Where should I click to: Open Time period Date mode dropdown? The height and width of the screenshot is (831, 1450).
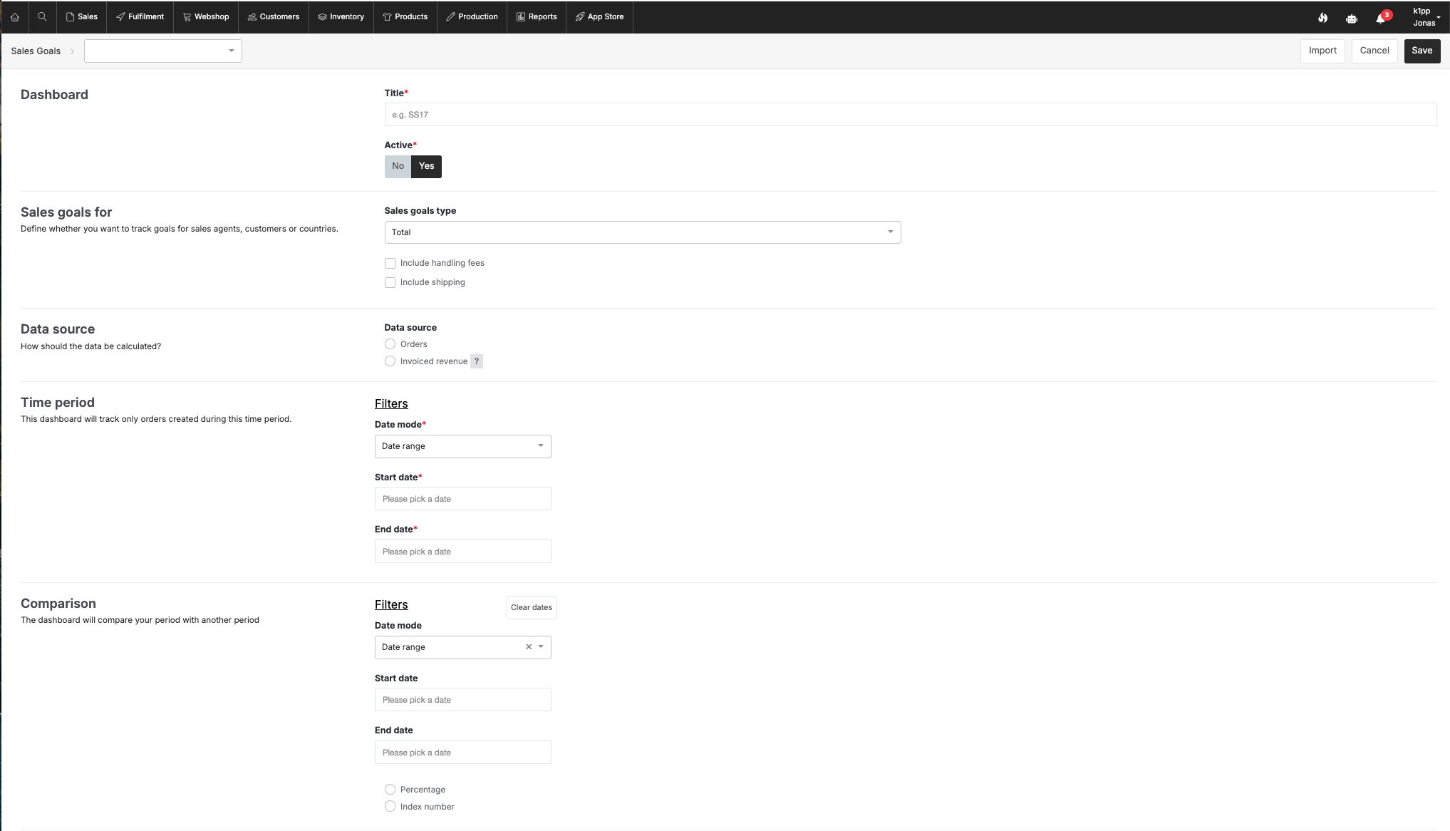click(463, 446)
